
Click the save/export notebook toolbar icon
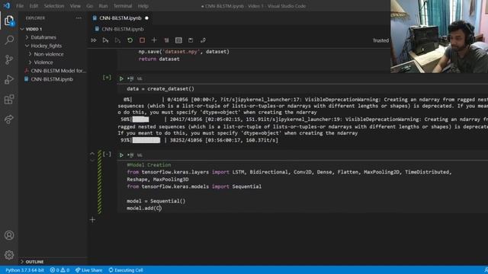(x=191, y=40)
